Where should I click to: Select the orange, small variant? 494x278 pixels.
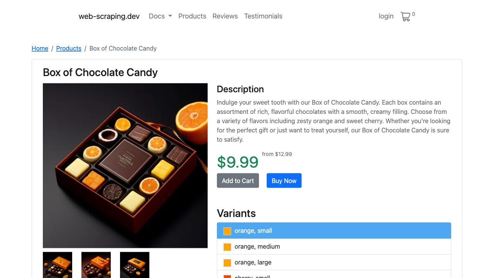[334, 231]
